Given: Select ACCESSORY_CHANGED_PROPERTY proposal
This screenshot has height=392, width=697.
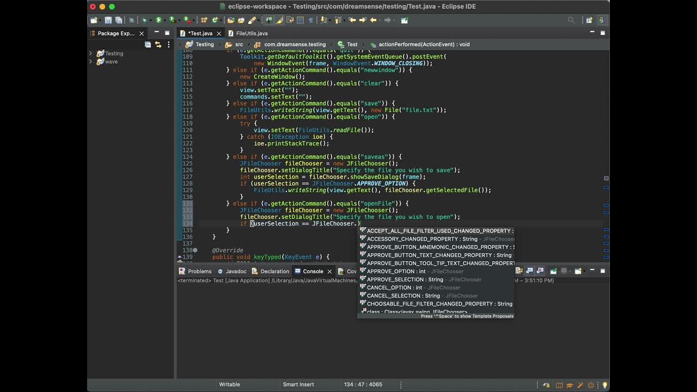Looking at the screenshot, I should click(x=436, y=238).
